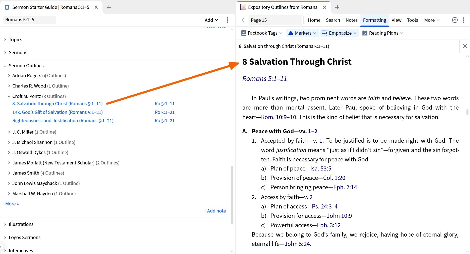
Task: Click the Markers triangle icon
Action: pos(291,33)
